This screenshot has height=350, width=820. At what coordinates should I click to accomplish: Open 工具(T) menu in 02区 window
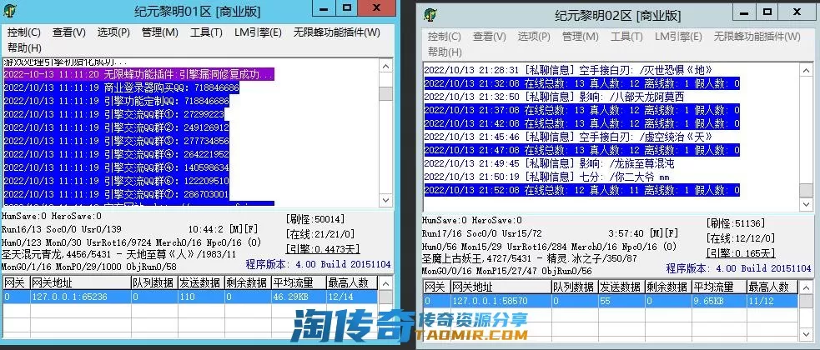(x=626, y=37)
